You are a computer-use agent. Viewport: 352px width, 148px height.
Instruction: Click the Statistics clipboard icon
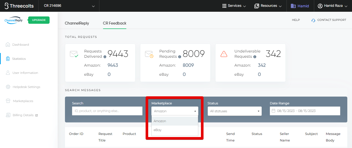tap(8, 59)
